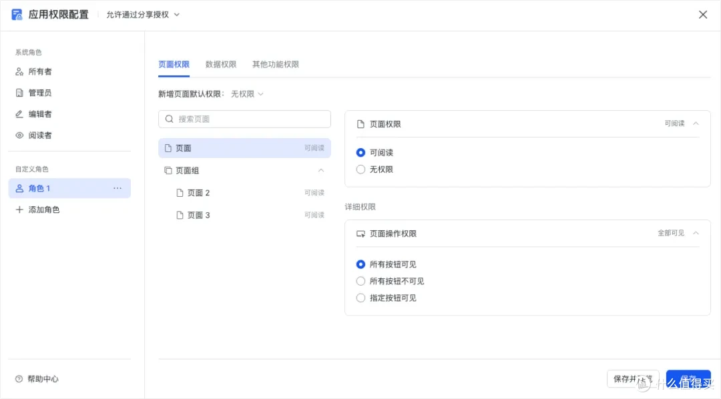Click the help center question icon
721x399 pixels.
coord(19,379)
